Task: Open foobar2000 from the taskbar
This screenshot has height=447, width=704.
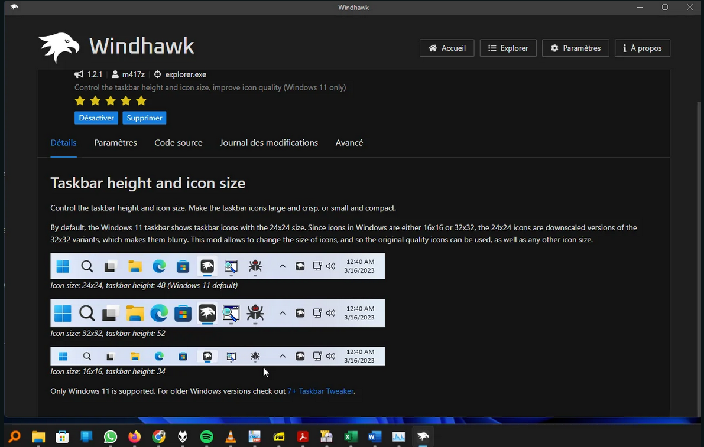Action: pos(183,436)
